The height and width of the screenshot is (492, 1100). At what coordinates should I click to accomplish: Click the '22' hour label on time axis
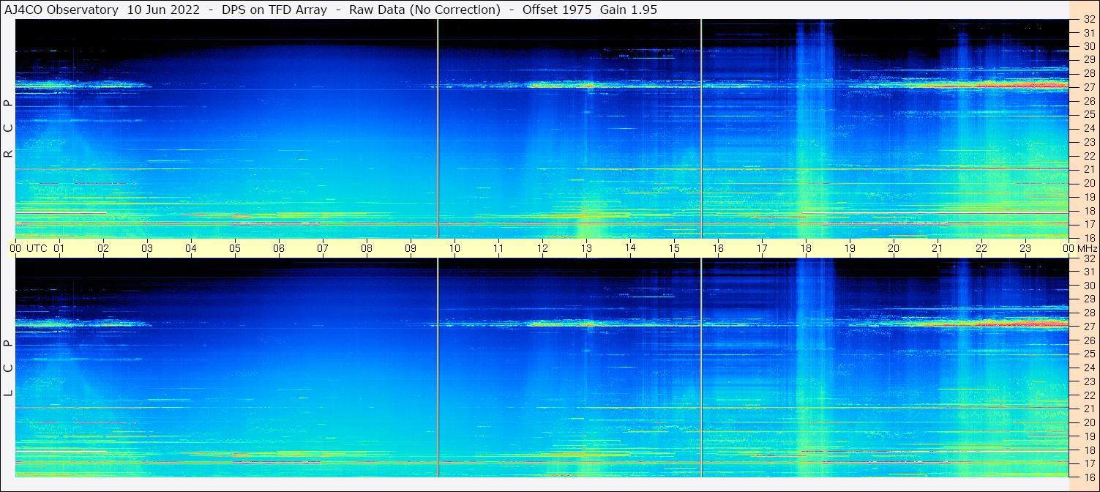981,248
